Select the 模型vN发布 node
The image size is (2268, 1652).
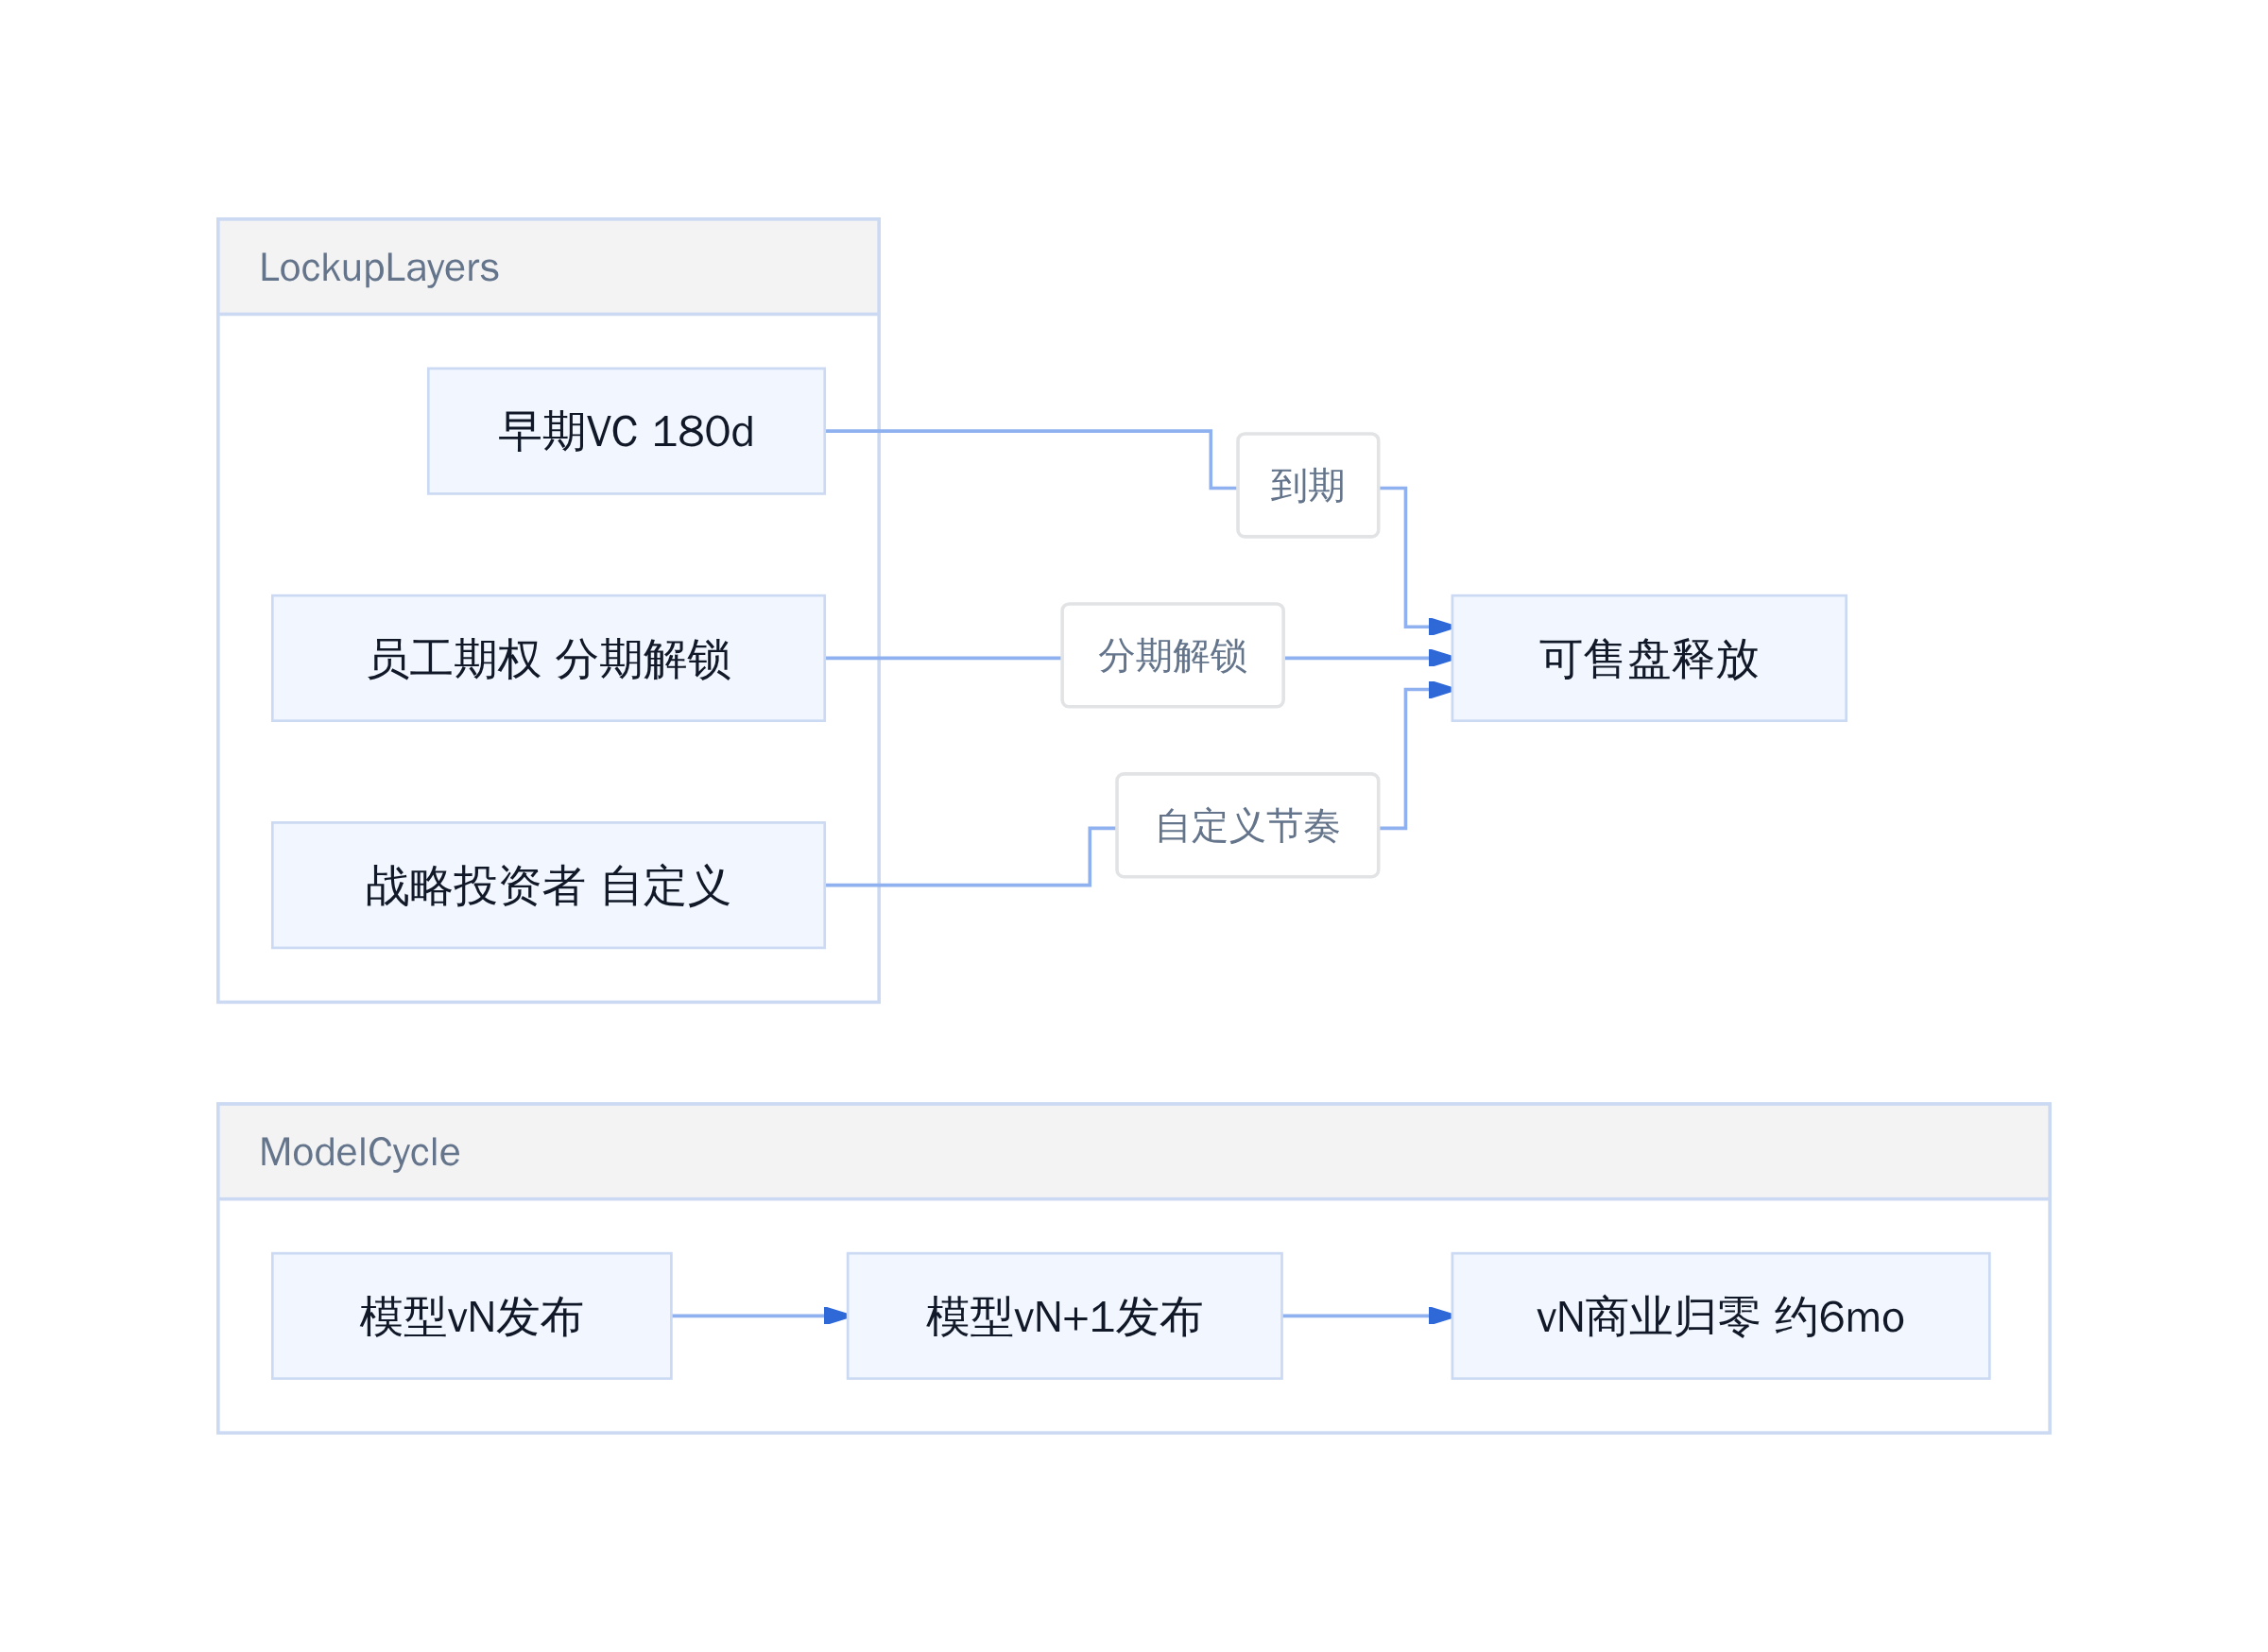pos(472,1316)
